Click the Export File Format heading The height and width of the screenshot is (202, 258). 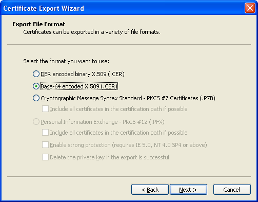coord(39,24)
